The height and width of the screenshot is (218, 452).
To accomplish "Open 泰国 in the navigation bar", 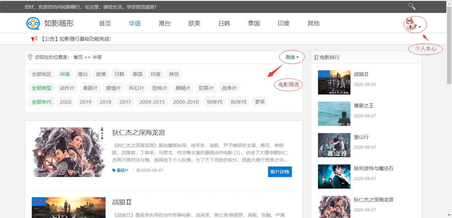I will coord(254,23).
